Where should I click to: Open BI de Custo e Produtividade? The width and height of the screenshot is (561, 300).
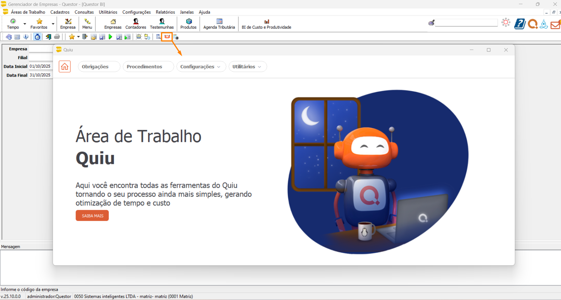click(x=266, y=23)
